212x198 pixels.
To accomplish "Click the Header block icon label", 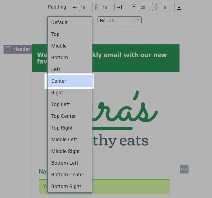I will tap(18, 49).
